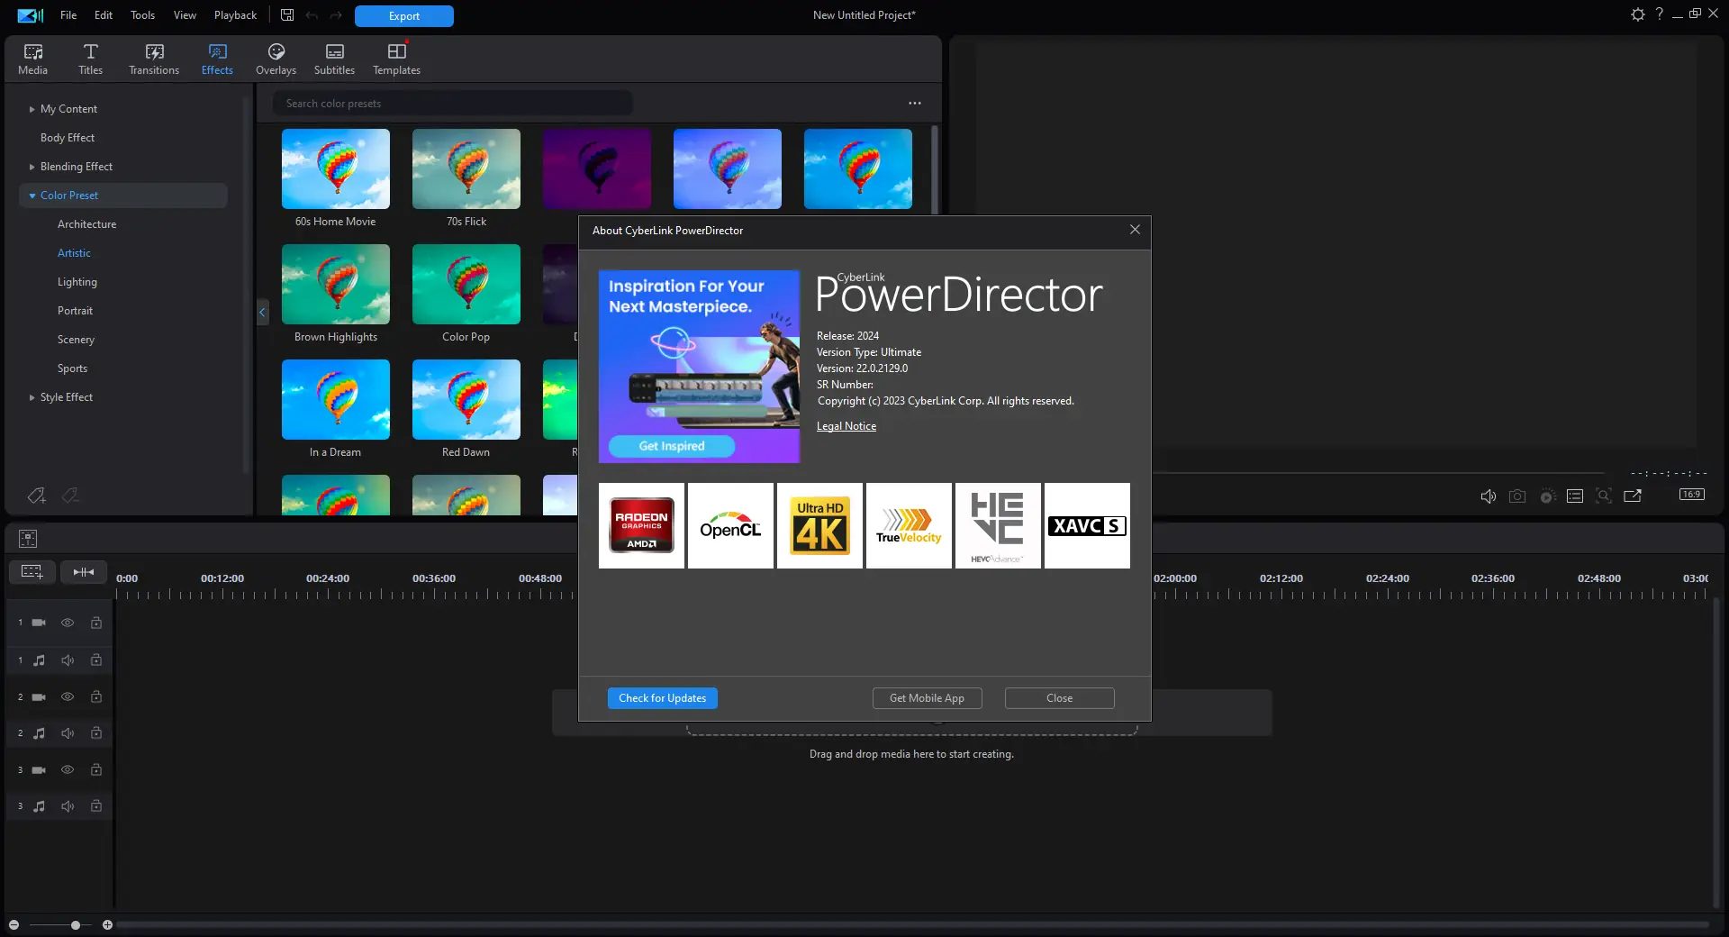This screenshot has height=937, width=1729.
Task: Click the timeline zoom in plus icon
Action: [107, 925]
